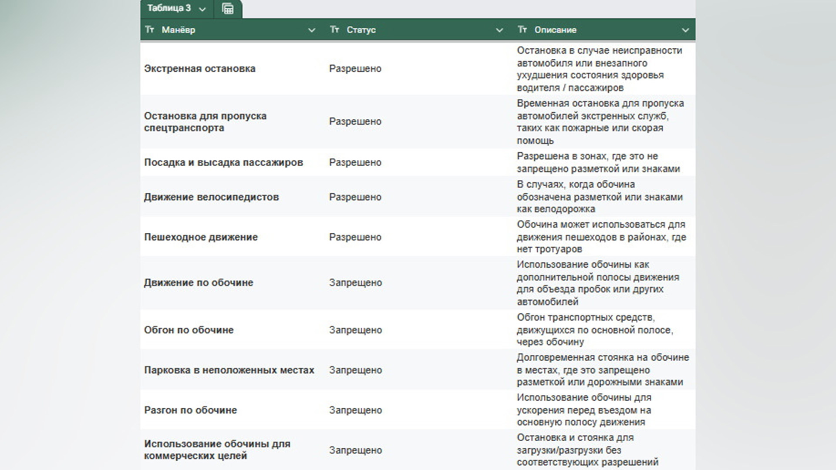Select description 'Разрешена в зонах, где это не запрещено'
Image resolution: width=836 pixels, height=470 pixels.
pos(598,162)
